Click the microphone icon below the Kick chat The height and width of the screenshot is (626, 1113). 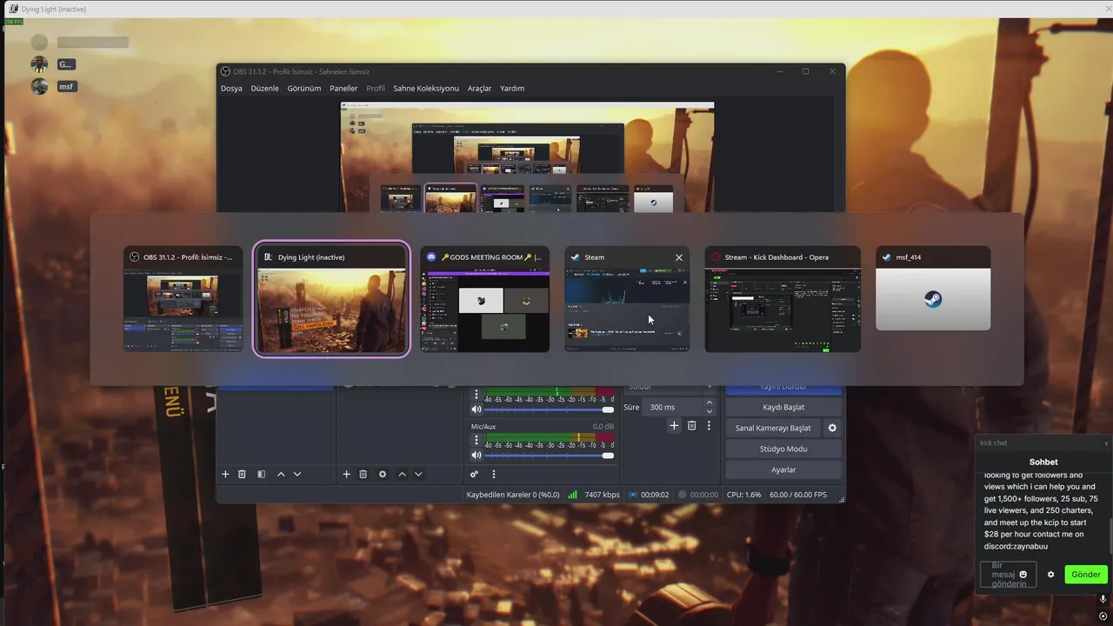point(1103,599)
